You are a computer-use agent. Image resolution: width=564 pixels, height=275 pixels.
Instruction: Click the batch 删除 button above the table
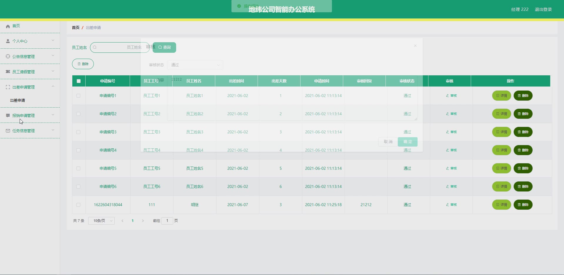coord(83,64)
